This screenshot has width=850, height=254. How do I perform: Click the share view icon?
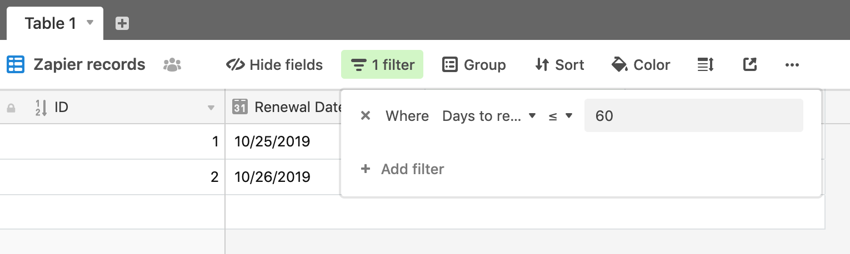click(750, 65)
